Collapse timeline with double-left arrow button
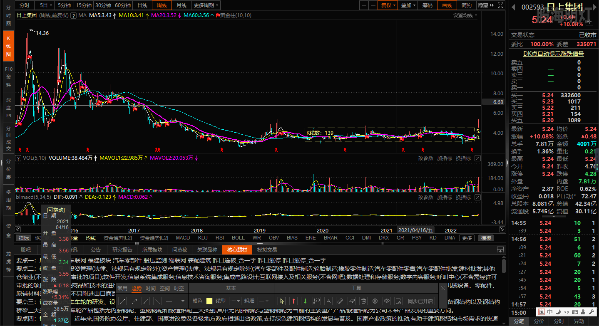 pos(17,230)
